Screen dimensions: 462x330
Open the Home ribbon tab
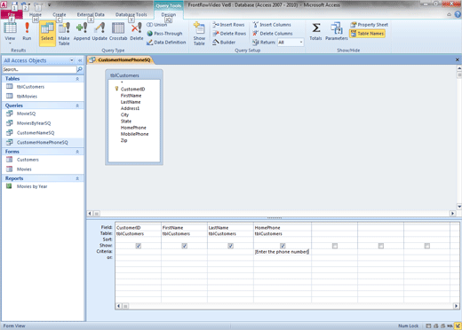(36, 14)
